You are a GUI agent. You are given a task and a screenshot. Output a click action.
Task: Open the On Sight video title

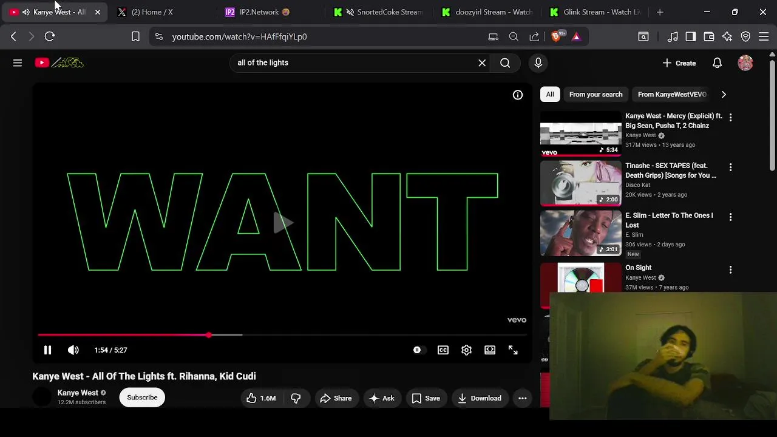coord(639,268)
